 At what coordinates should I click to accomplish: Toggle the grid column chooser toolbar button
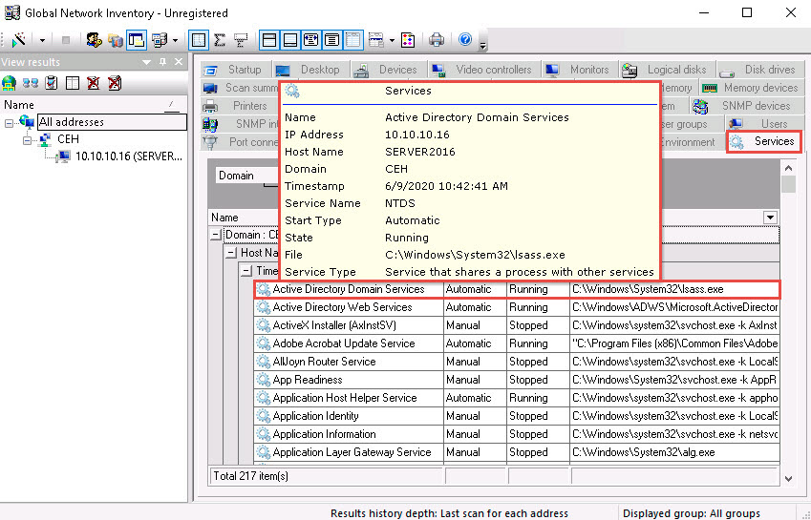tap(199, 40)
